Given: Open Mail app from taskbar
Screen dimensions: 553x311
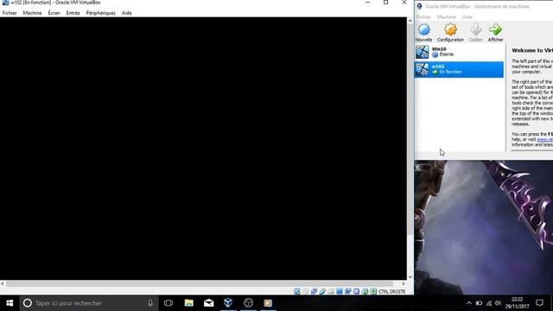Looking at the screenshot, I should [209, 303].
